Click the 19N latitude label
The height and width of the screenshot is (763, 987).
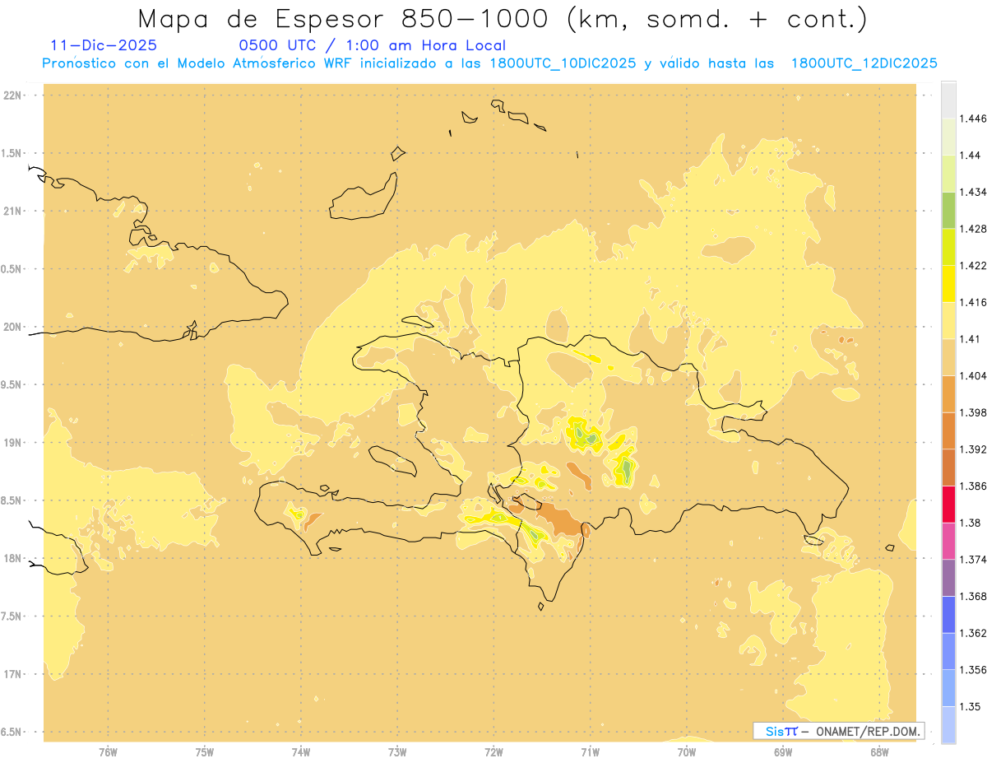12,442
